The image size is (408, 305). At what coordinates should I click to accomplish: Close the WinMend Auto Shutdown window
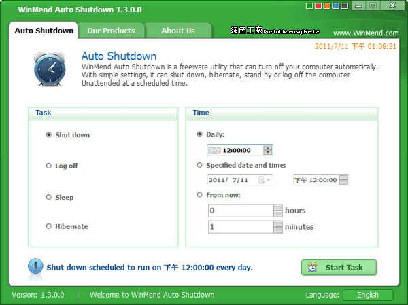click(x=392, y=5)
